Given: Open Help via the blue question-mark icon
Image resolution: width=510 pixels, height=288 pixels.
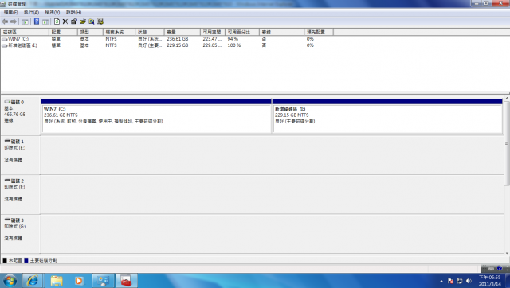Looking at the screenshot, I should click(x=37, y=21).
